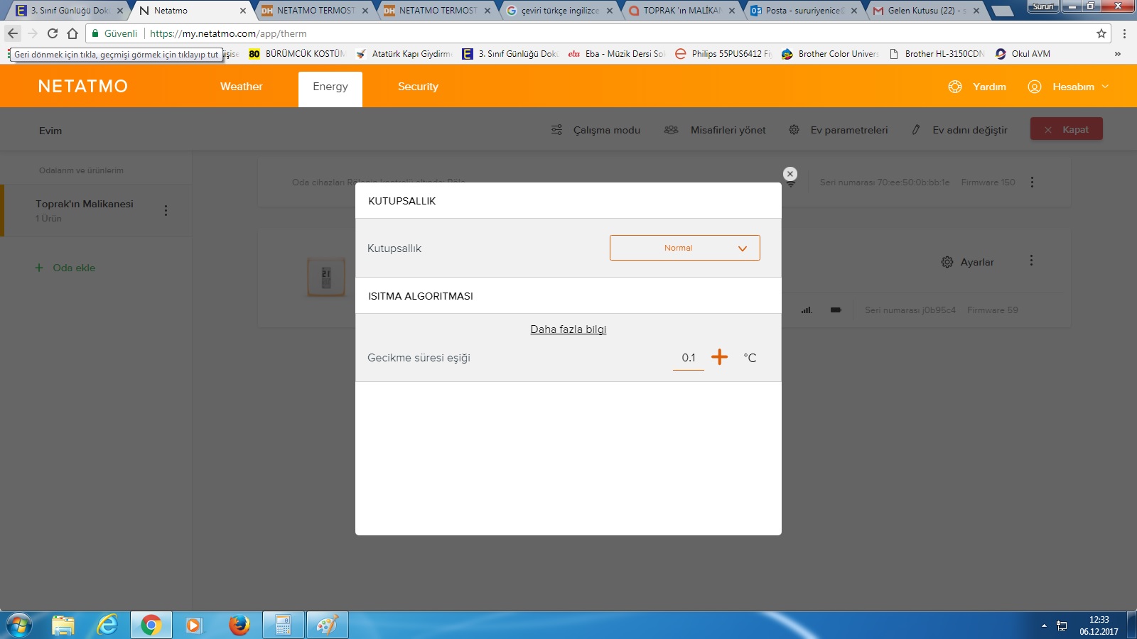Click the 0.1 threshold value field
This screenshot has height=639, width=1137.
[688, 358]
